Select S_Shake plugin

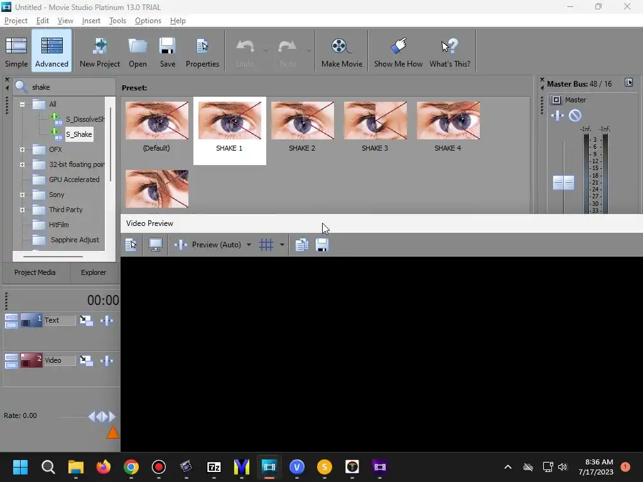(78, 134)
